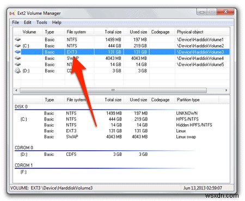245x201 pixels.
Task: Open the Edit menu
Action: 27,22
